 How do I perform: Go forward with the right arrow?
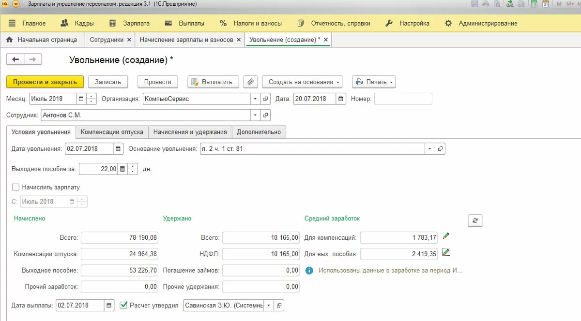(32, 59)
